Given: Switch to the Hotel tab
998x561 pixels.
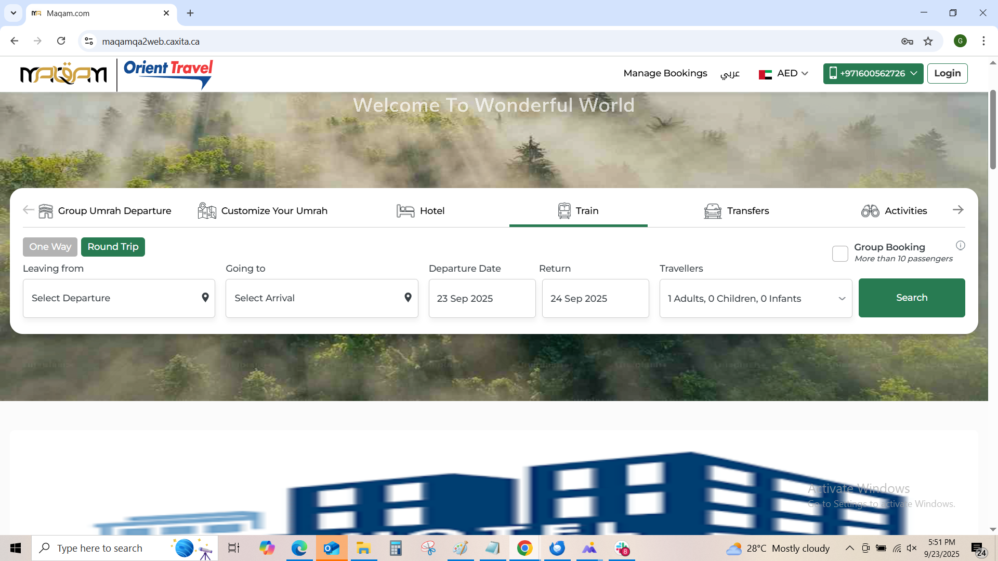Looking at the screenshot, I should (x=421, y=211).
